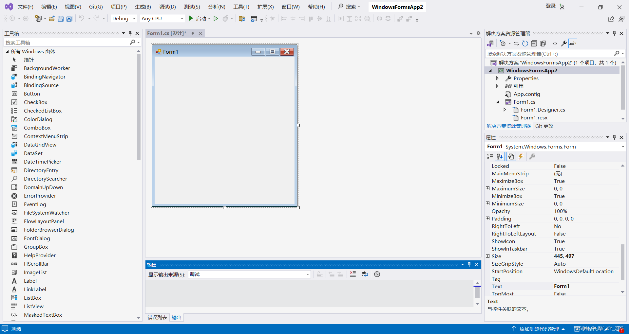
Task: Select the Events lightning icon in Properties panel
Action: tap(521, 156)
